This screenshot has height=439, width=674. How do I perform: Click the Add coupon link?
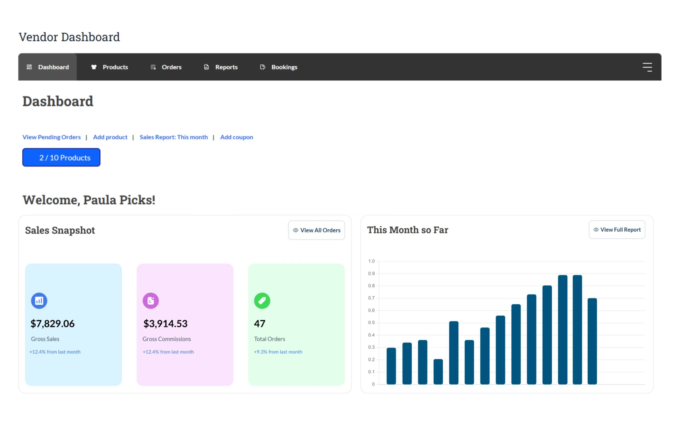(x=236, y=137)
